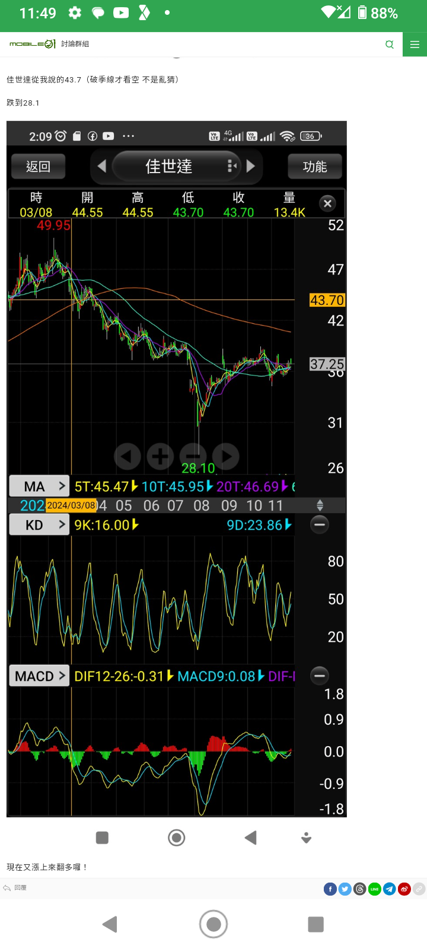This screenshot has width=427, height=949.
Task: Close the quote data bar with X
Action: pos(327,203)
